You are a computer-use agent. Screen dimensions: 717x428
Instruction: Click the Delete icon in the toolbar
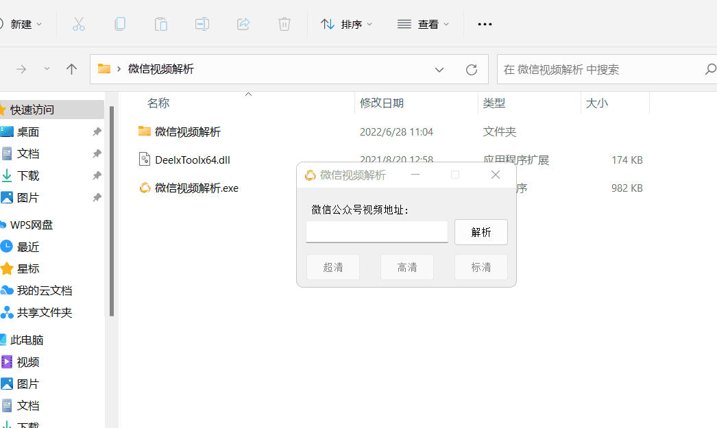coord(284,24)
